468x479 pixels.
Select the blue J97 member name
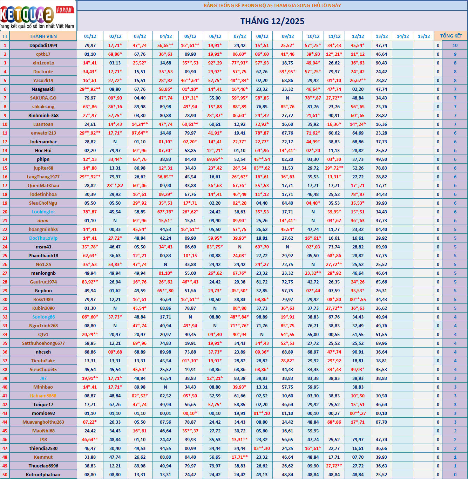pyautogui.click(x=43, y=378)
